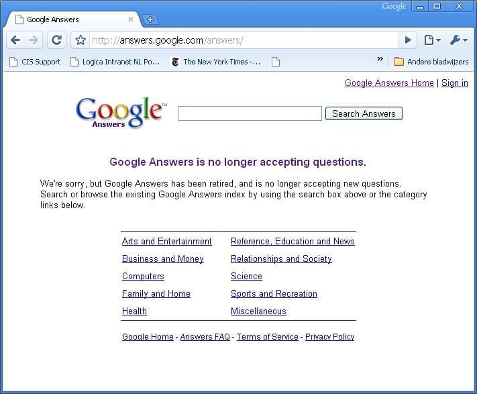Maximize the Chrome window
This screenshot has width=477, height=394.
pyautogui.click(x=437, y=7)
